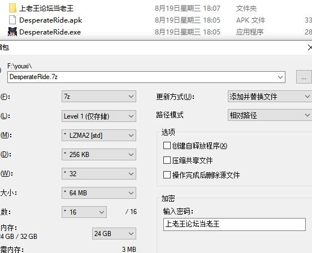
Task: Click the password input field
Action: coord(235,224)
